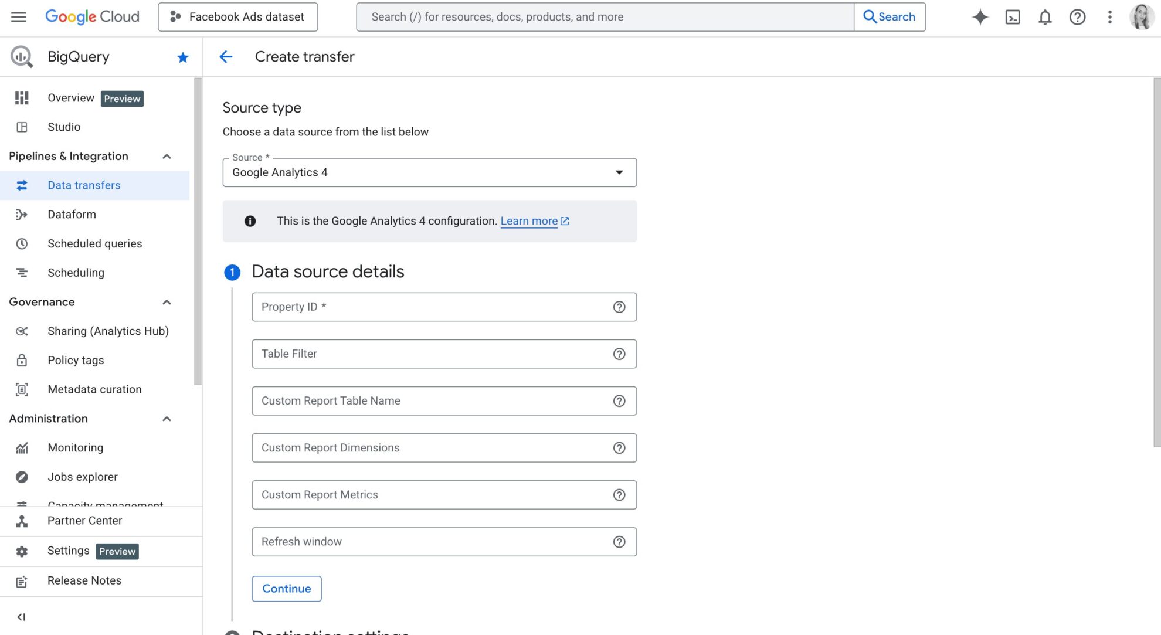Collapse the Governance section
The width and height of the screenshot is (1161, 635).
(167, 303)
